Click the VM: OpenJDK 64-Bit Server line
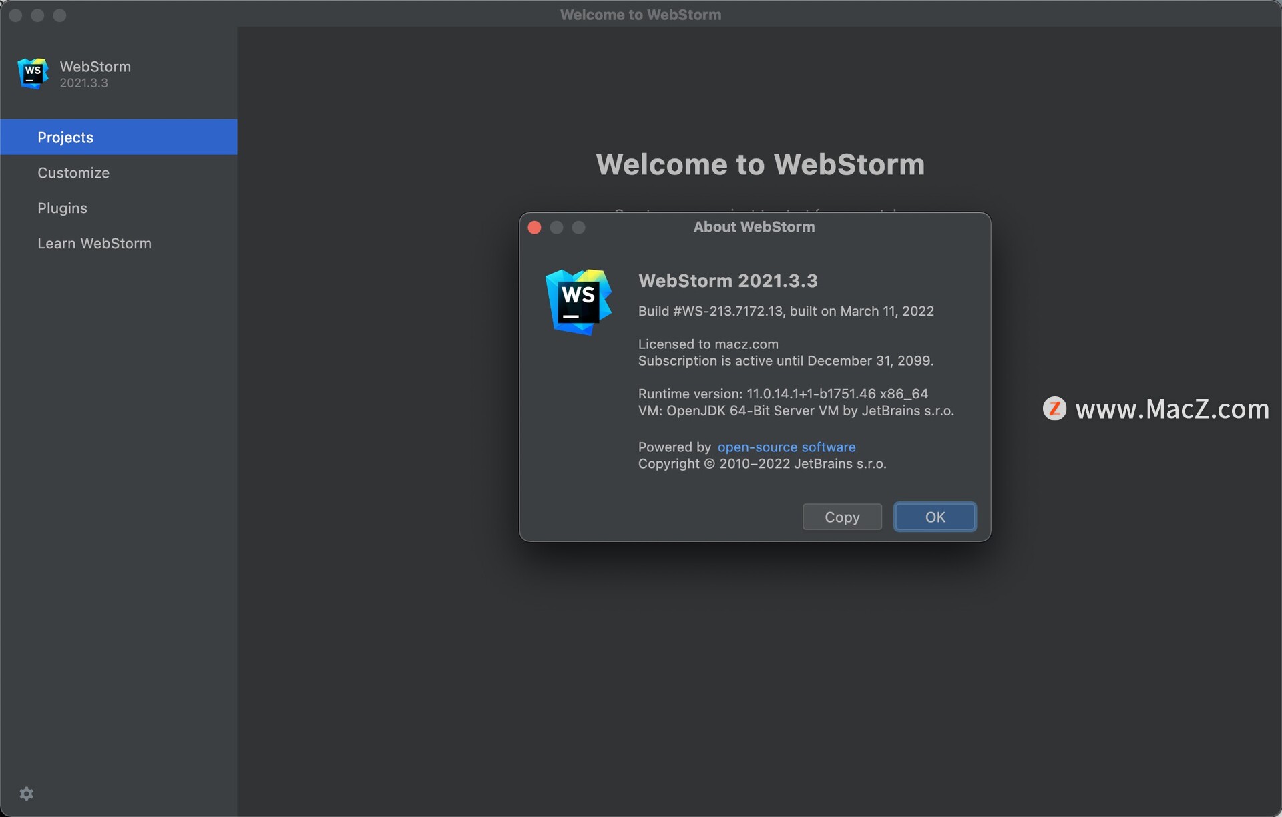 [x=796, y=411]
